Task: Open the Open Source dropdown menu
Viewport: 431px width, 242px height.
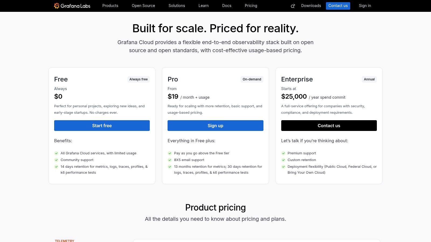Action: click(143, 6)
